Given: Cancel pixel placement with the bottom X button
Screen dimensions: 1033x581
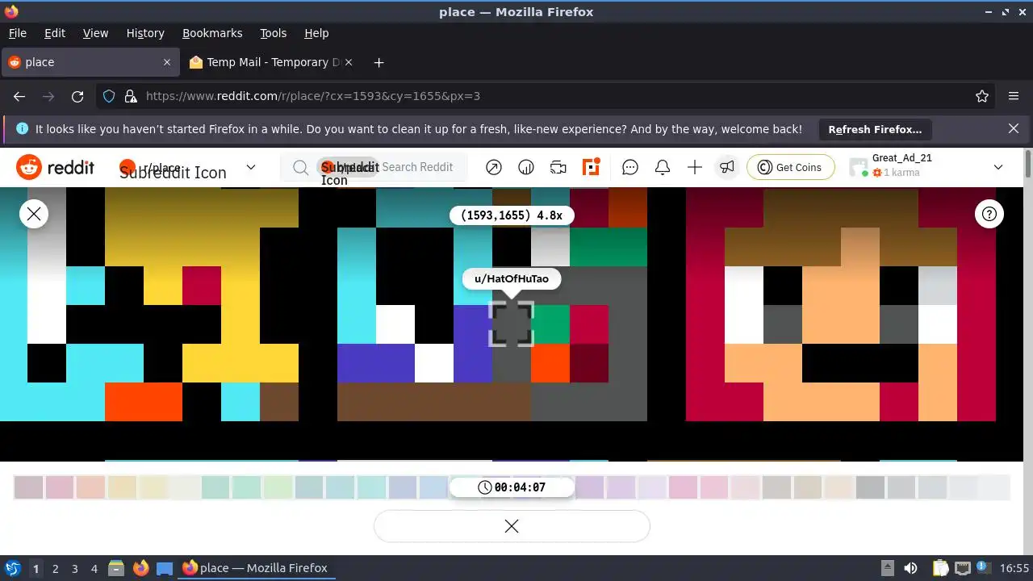Looking at the screenshot, I should (x=512, y=526).
